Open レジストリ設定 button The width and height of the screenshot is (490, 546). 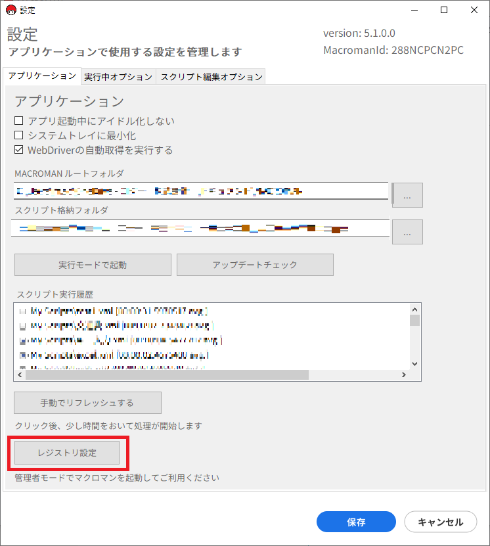pyautogui.click(x=67, y=453)
